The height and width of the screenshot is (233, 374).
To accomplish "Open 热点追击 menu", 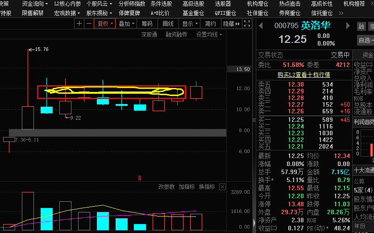I will (290, 4).
